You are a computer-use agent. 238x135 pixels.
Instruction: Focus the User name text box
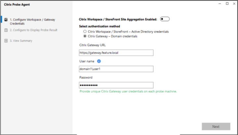(116, 69)
